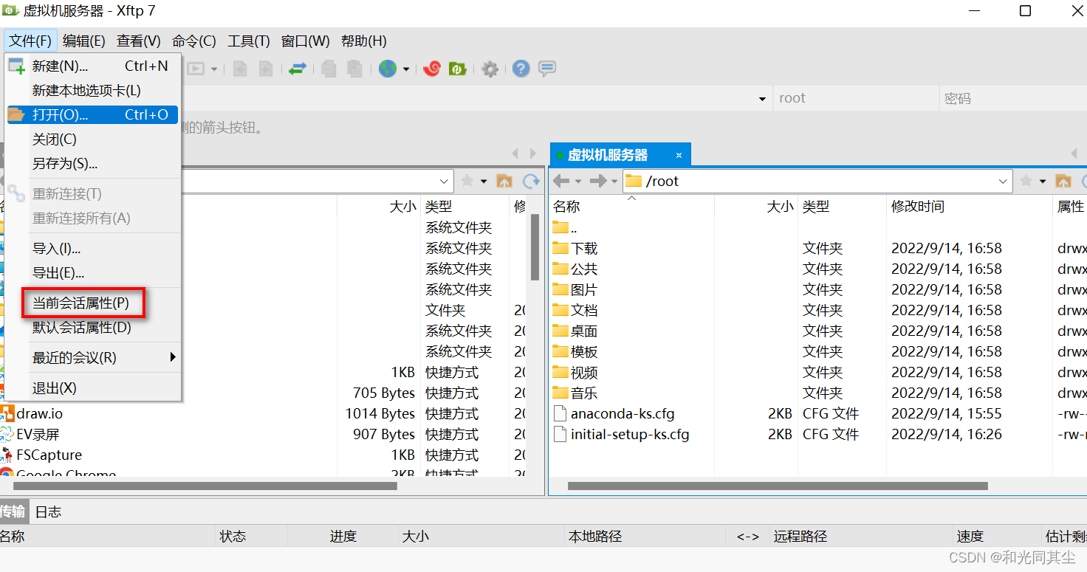Open the remote bookmark star dropdown arrow
Viewport: 1087px width, 572px height.
click(x=1043, y=181)
